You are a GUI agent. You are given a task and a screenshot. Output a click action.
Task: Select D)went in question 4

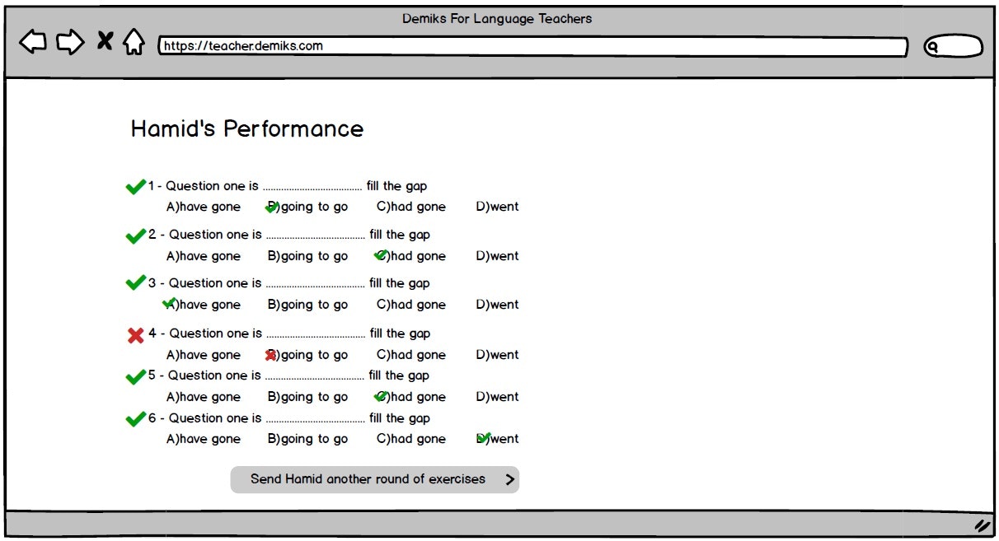(x=497, y=355)
